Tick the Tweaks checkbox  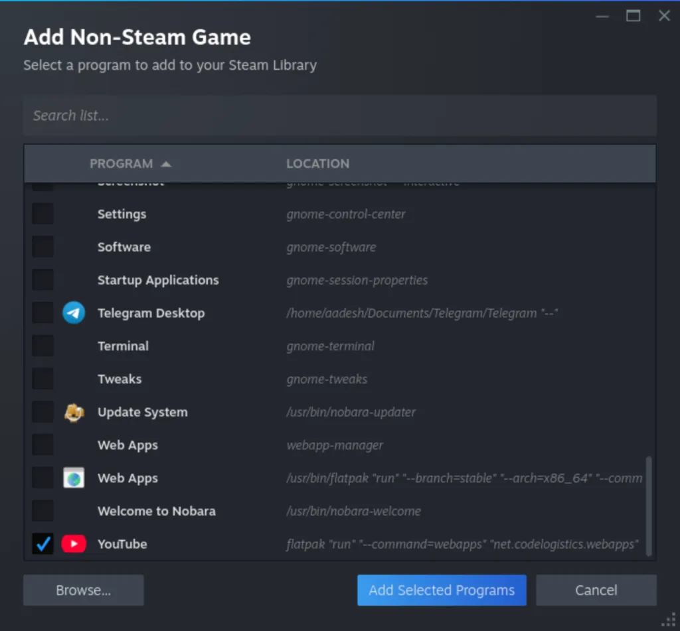43,380
